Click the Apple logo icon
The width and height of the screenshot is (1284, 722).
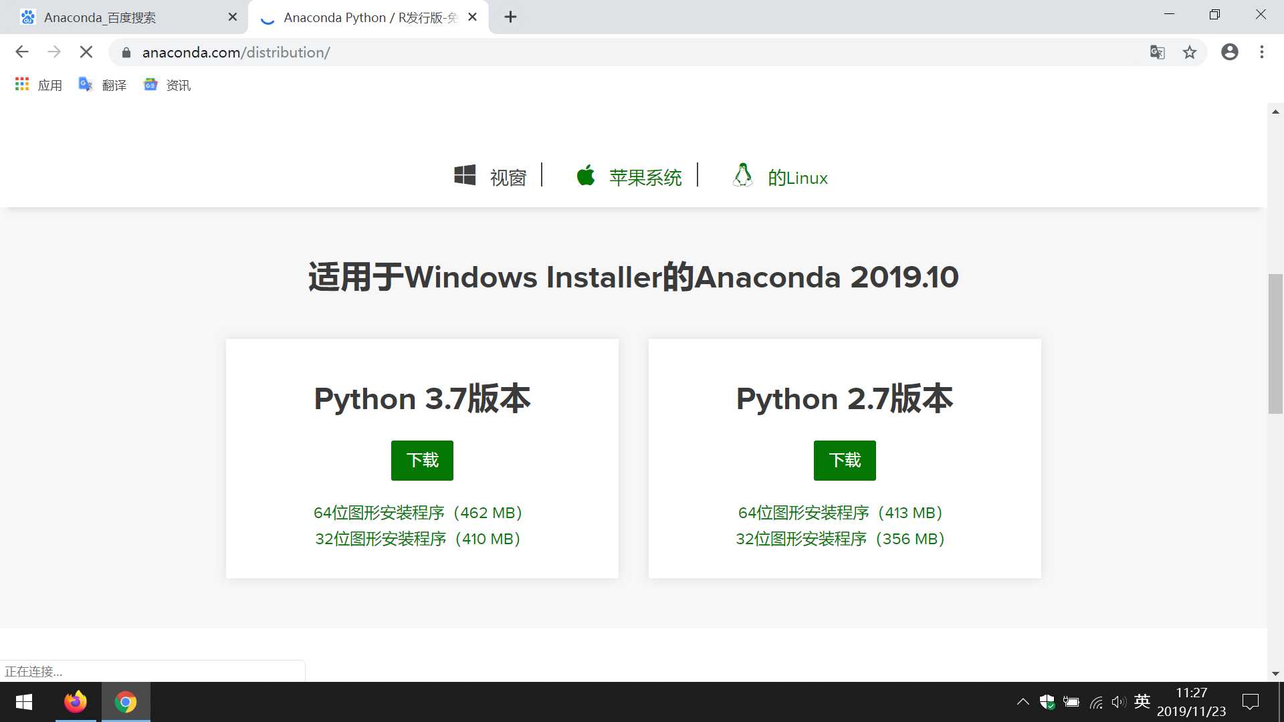[586, 175]
